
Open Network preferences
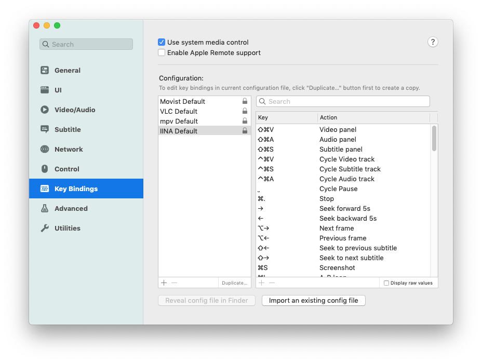coord(69,149)
